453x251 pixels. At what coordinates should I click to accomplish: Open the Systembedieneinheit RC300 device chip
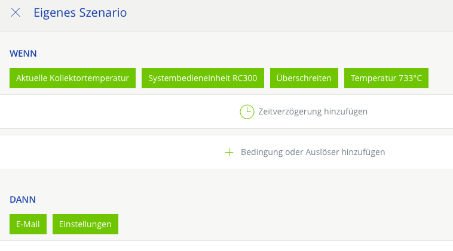tap(203, 78)
